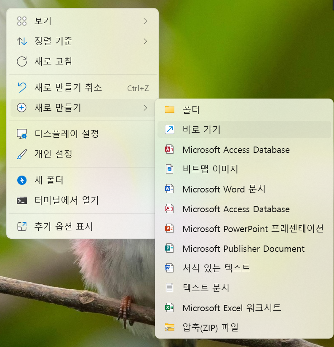The height and width of the screenshot is (347, 334).
Task: Select 추가 옵션 표시 menu entry
Action: (x=83, y=227)
